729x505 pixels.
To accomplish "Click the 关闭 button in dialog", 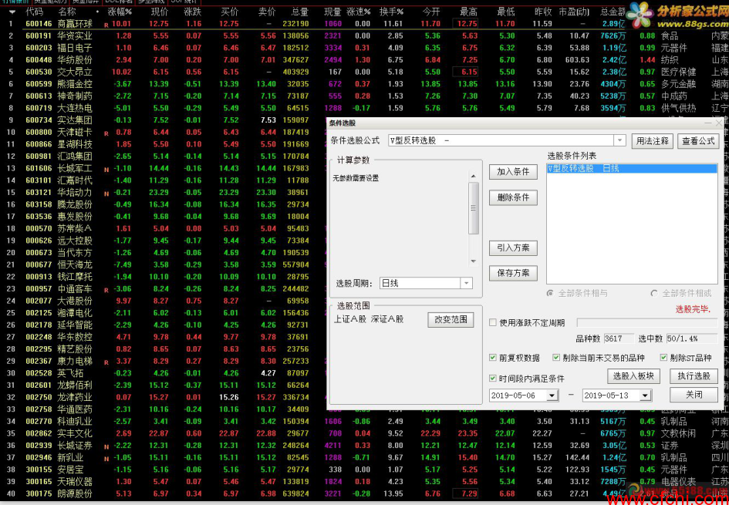I will pyautogui.click(x=694, y=395).
